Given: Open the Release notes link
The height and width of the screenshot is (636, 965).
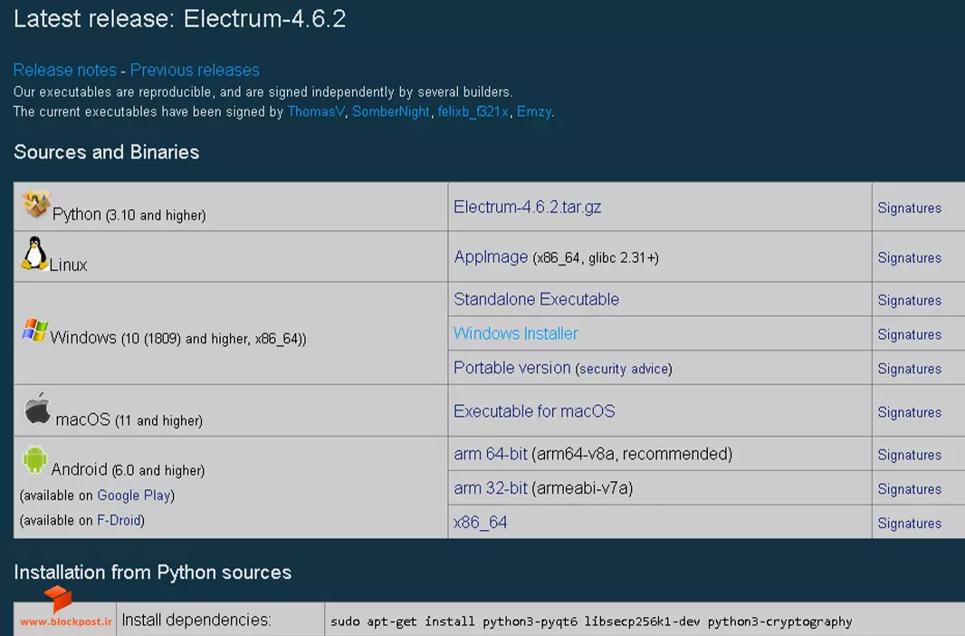Looking at the screenshot, I should coord(64,70).
